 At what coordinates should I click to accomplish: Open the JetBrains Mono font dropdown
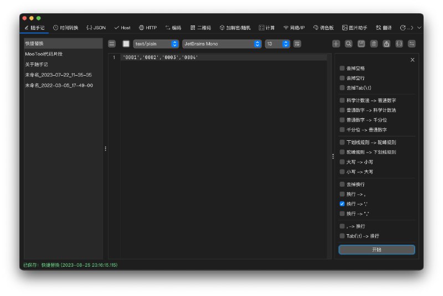[222, 44]
